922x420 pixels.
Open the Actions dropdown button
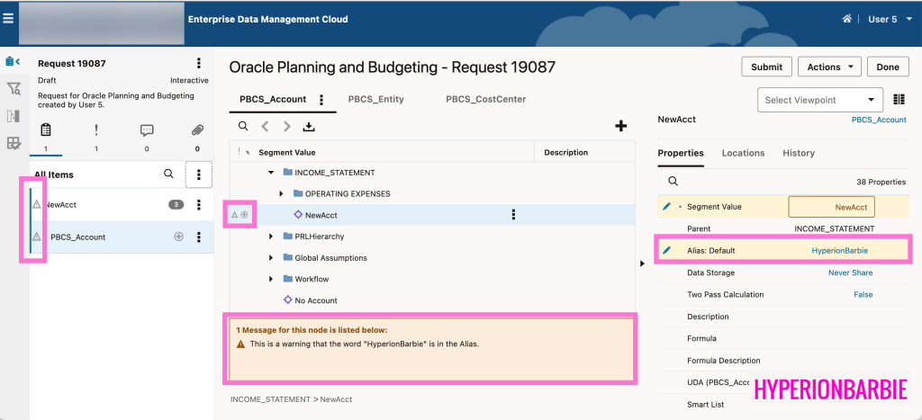coord(829,67)
